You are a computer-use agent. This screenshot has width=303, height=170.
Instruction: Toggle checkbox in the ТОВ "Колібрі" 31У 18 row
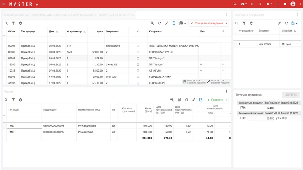tap(138, 52)
